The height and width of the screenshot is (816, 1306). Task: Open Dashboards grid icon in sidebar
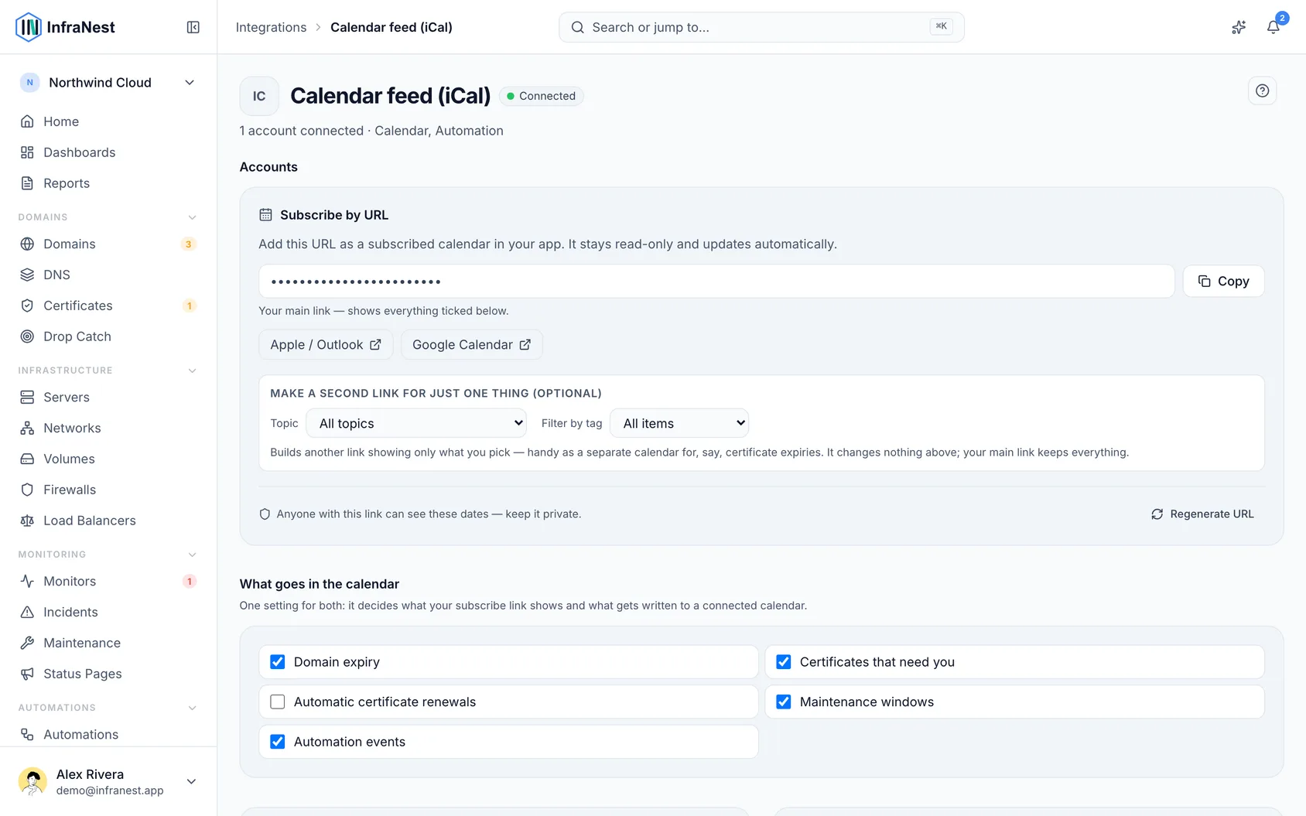[27, 152]
